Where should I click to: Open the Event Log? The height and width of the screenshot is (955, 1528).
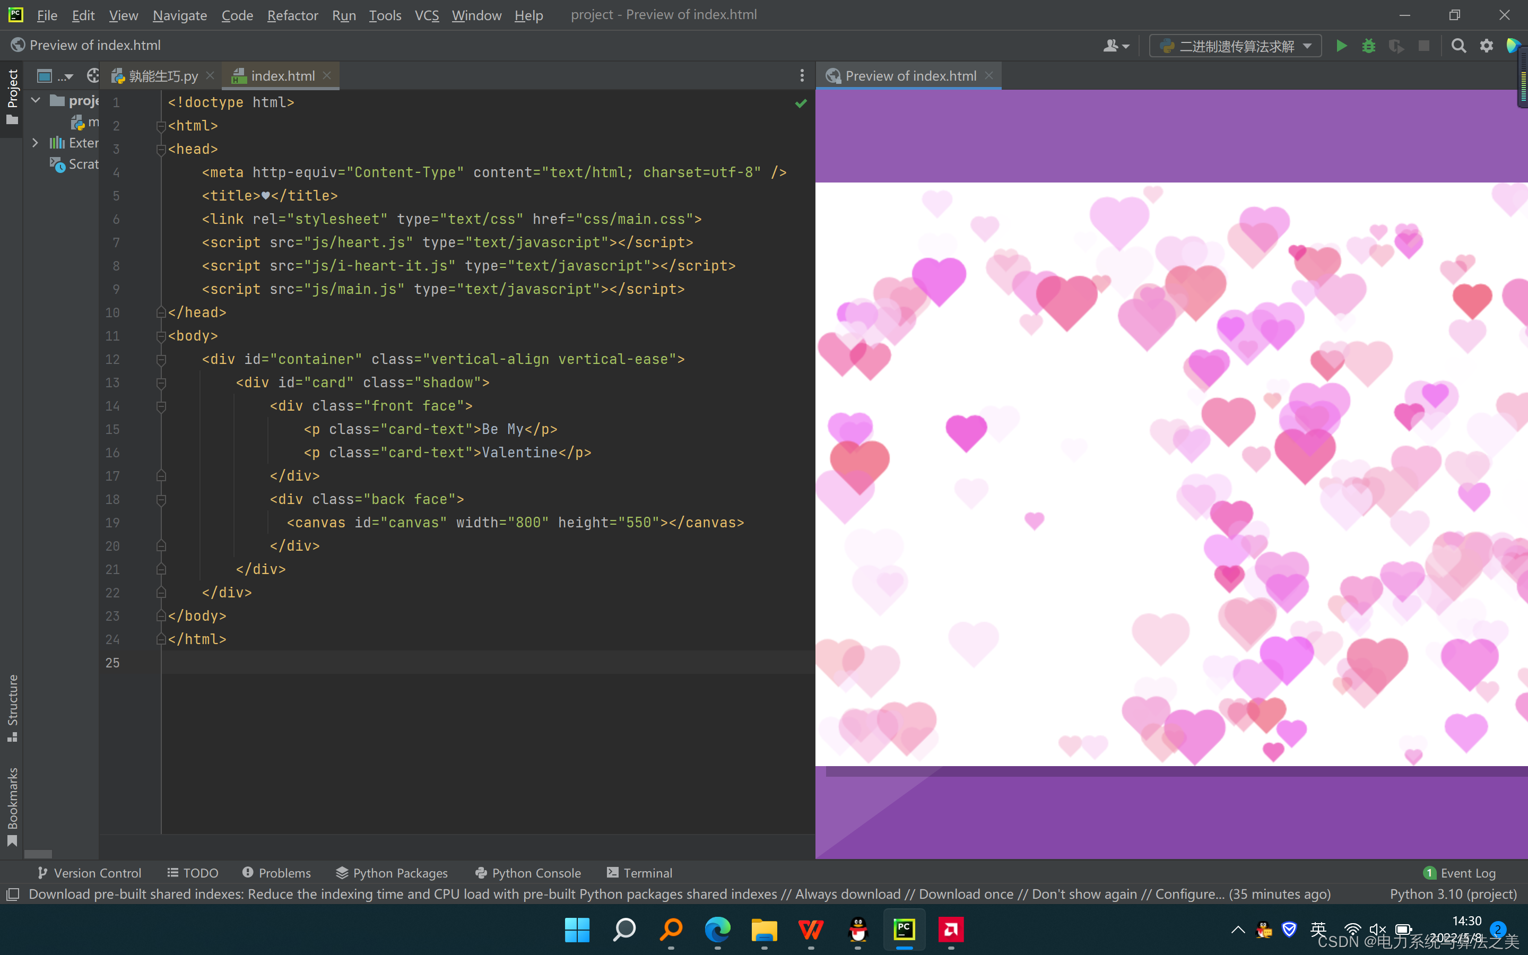1459,873
